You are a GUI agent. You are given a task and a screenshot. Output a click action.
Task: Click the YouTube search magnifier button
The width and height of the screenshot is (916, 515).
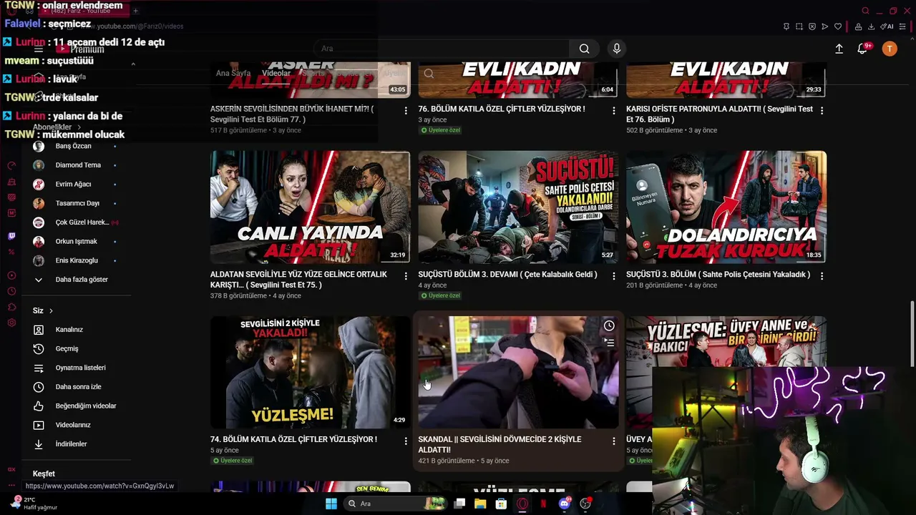[x=585, y=49]
